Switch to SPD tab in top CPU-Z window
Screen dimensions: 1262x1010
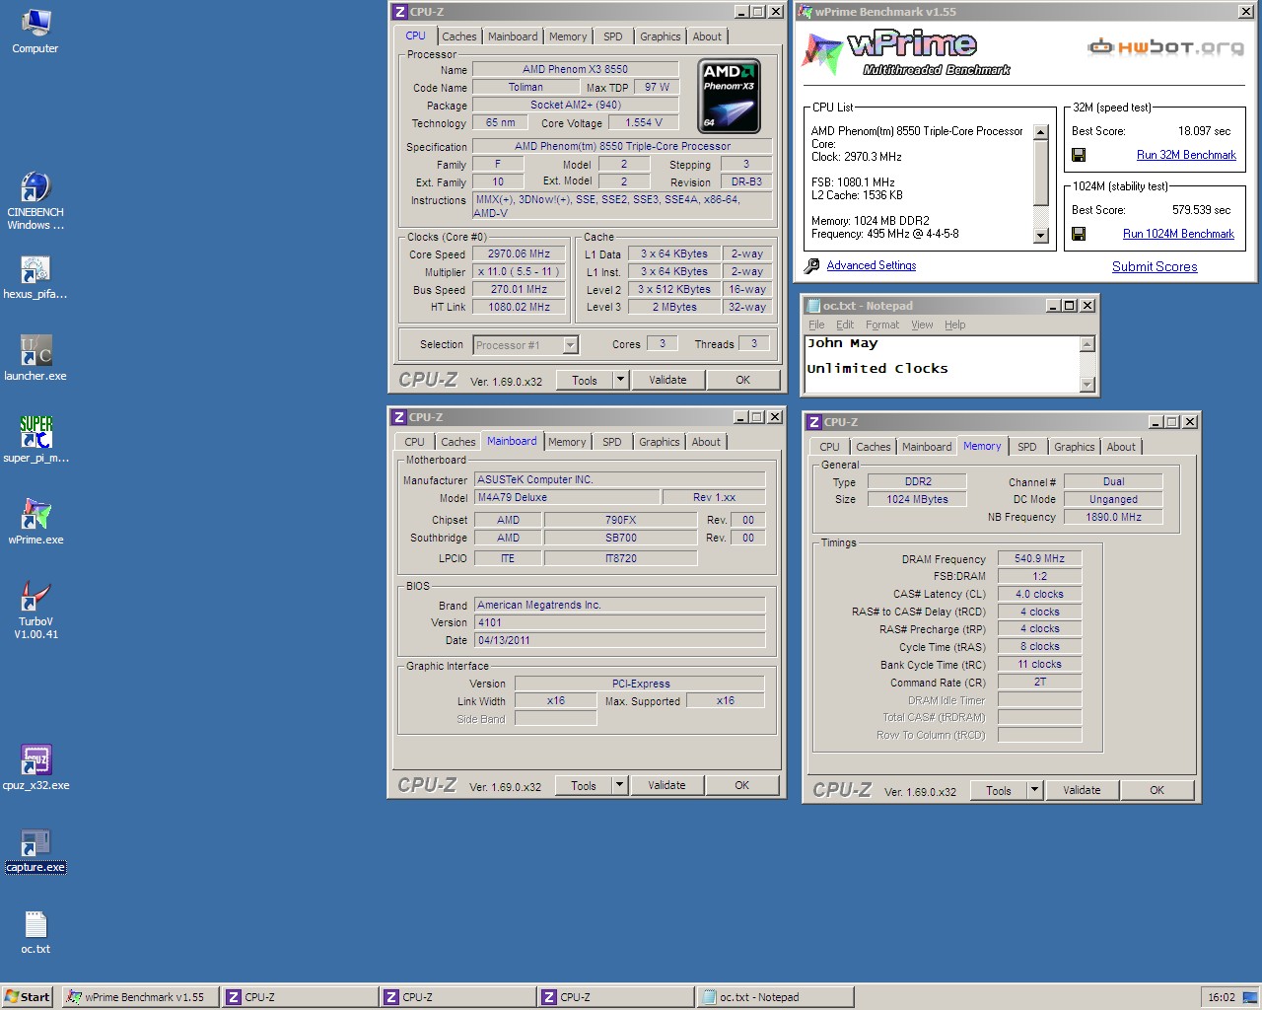pyautogui.click(x=613, y=36)
